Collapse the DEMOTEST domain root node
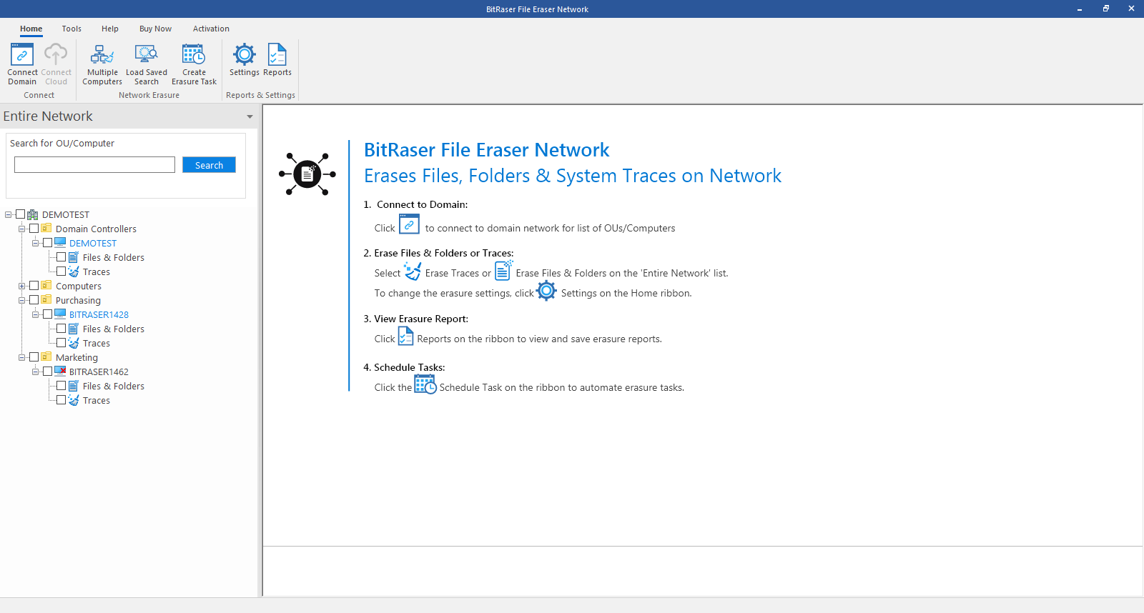 tap(8, 214)
